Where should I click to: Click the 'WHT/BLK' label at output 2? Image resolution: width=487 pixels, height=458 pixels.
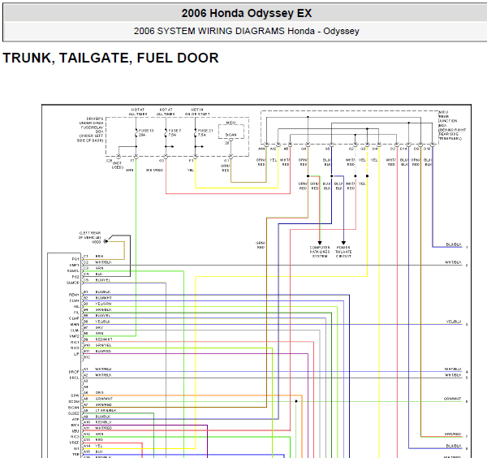point(453,262)
